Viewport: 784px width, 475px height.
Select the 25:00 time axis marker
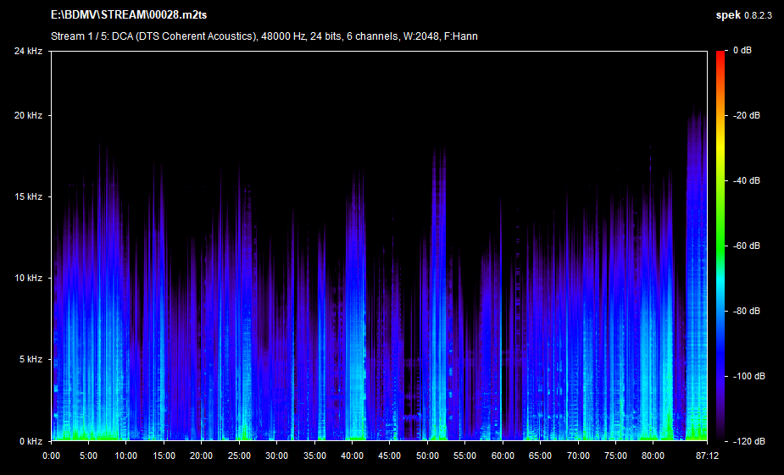tap(240, 456)
